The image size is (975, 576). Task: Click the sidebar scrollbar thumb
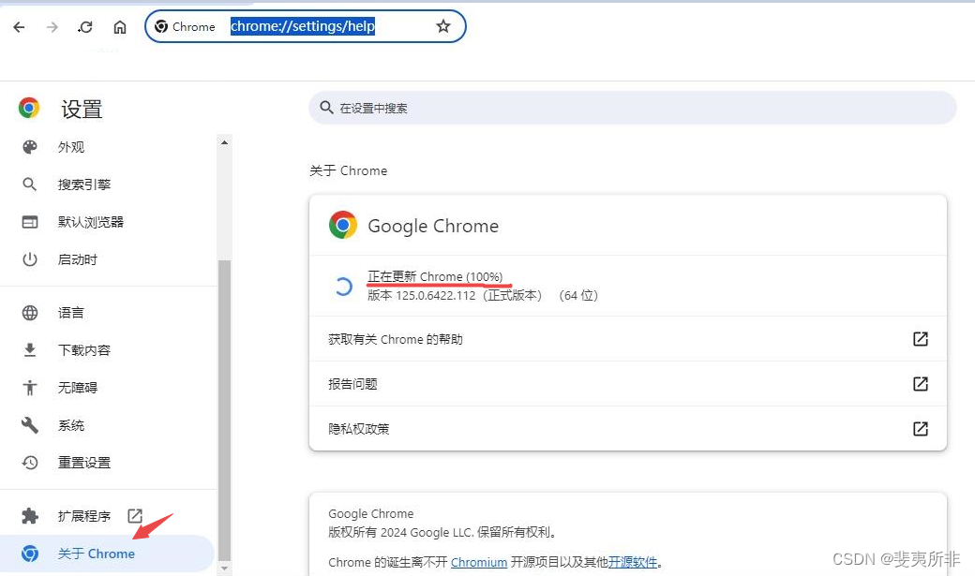pos(224,411)
